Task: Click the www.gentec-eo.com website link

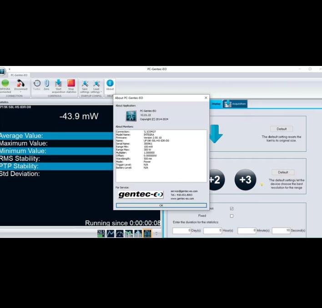Action: [182, 198]
